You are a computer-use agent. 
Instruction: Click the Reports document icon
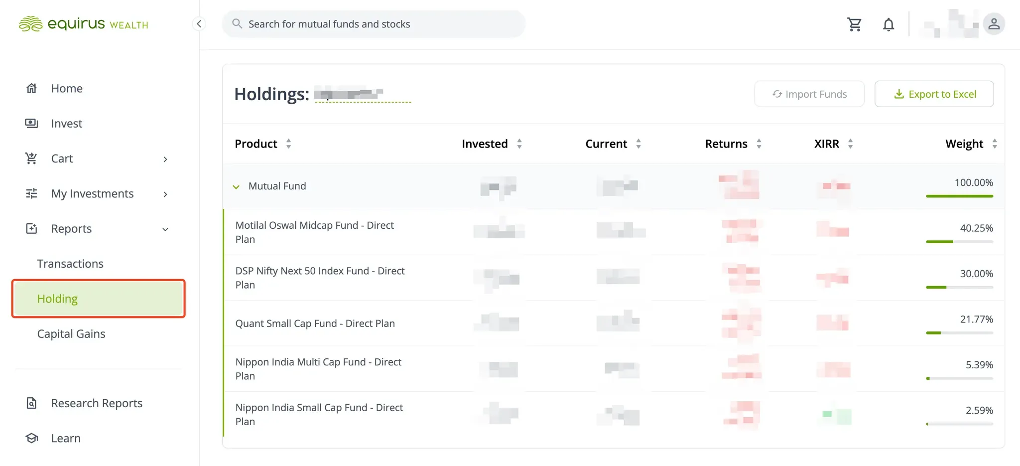[x=31, y=228]
